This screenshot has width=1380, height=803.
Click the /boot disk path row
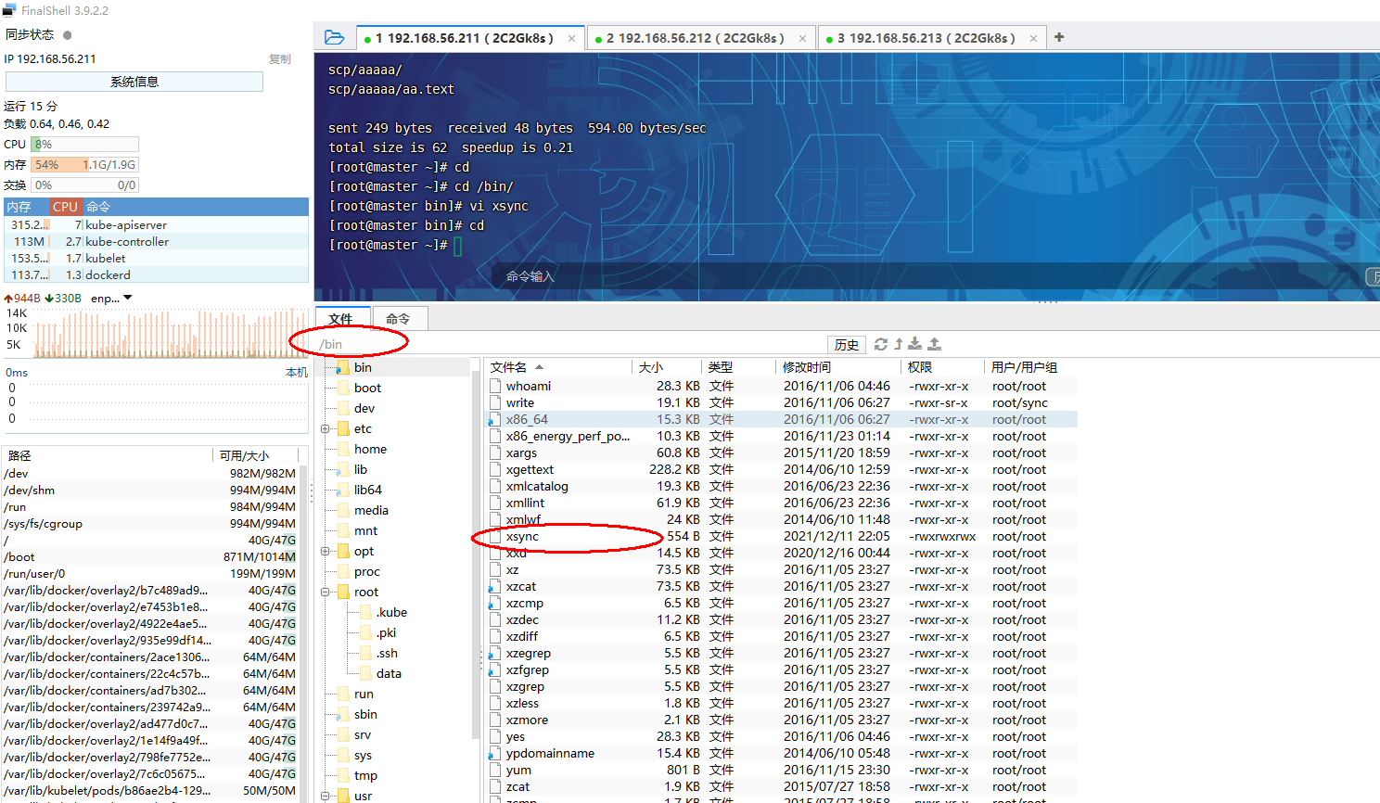pyautogui.click(x=150, y=556)
